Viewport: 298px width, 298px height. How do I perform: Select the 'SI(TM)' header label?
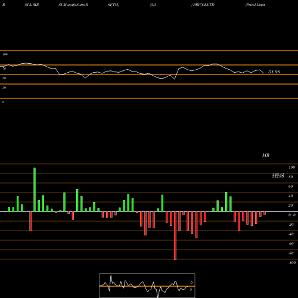click(113, 5)
